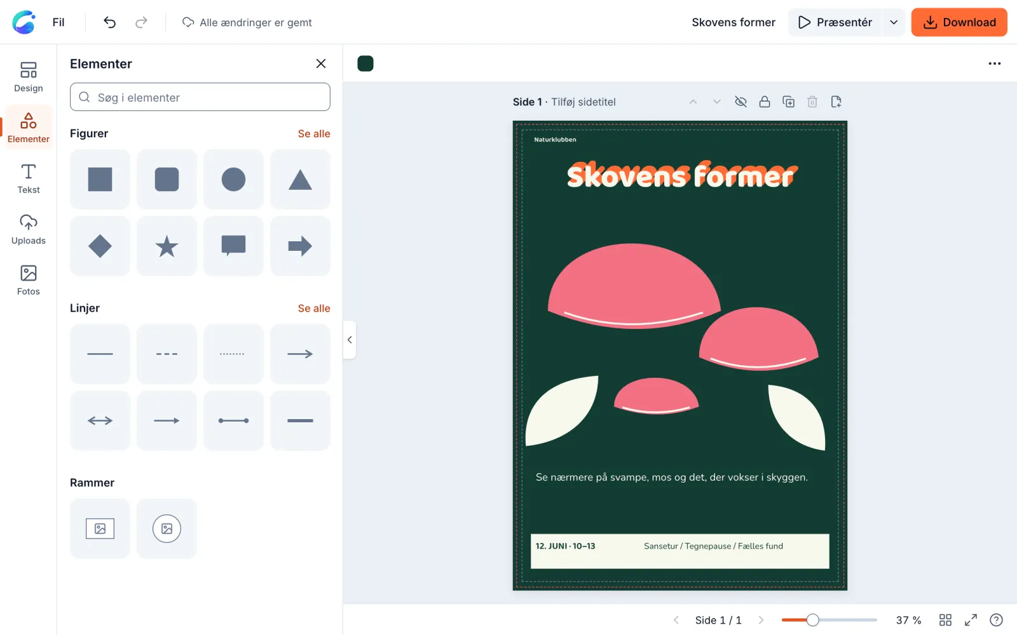Insert the solid line
The image size is (1017, 635).
[x=100, y=354]
